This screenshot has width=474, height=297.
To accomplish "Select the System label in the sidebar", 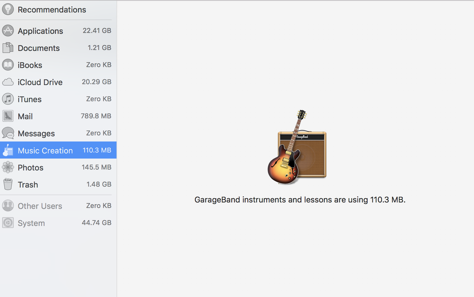I will [x=31, y=223].
